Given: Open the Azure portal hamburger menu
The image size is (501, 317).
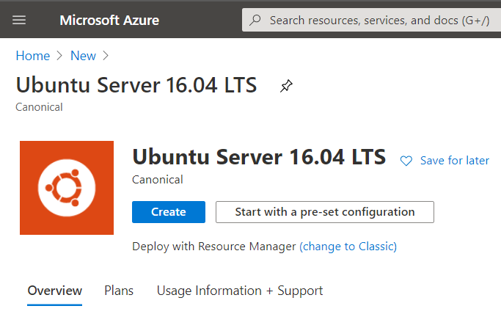Looking at the screenshot, I should [x=19, y=20].
